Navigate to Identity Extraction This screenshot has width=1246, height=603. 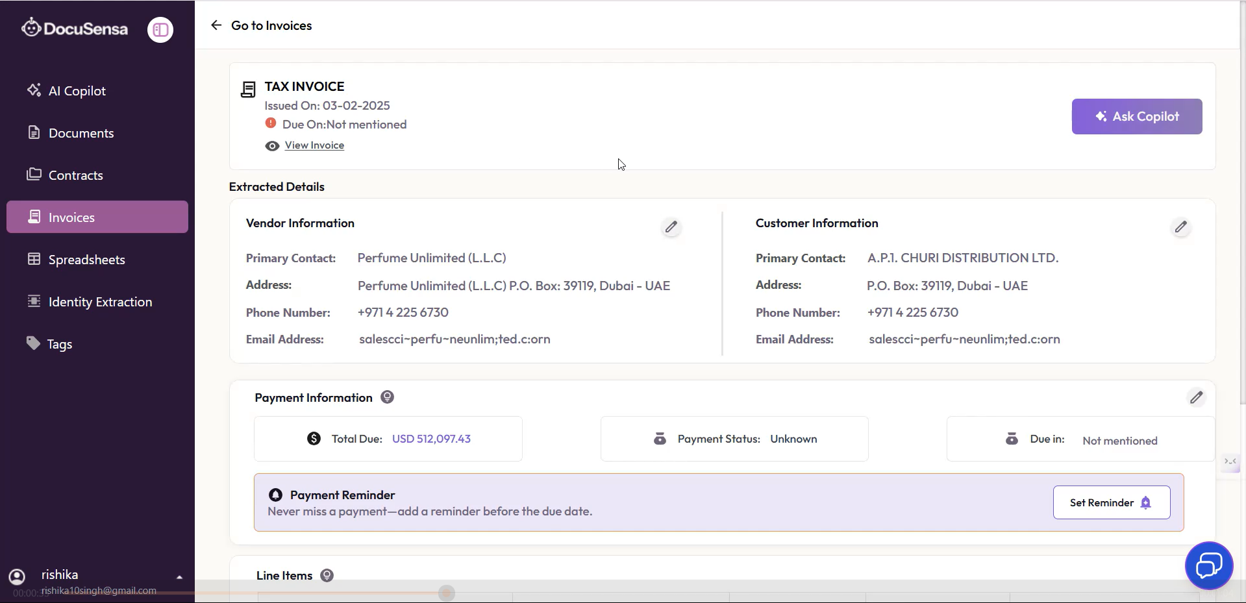tap(97, 302)
